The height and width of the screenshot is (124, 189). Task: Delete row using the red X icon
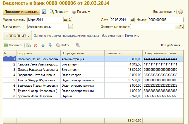coord(35,45)
